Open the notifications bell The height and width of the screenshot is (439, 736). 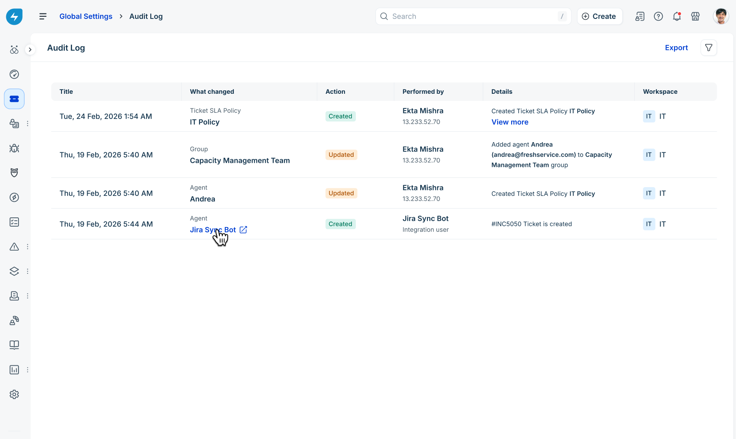677,16
